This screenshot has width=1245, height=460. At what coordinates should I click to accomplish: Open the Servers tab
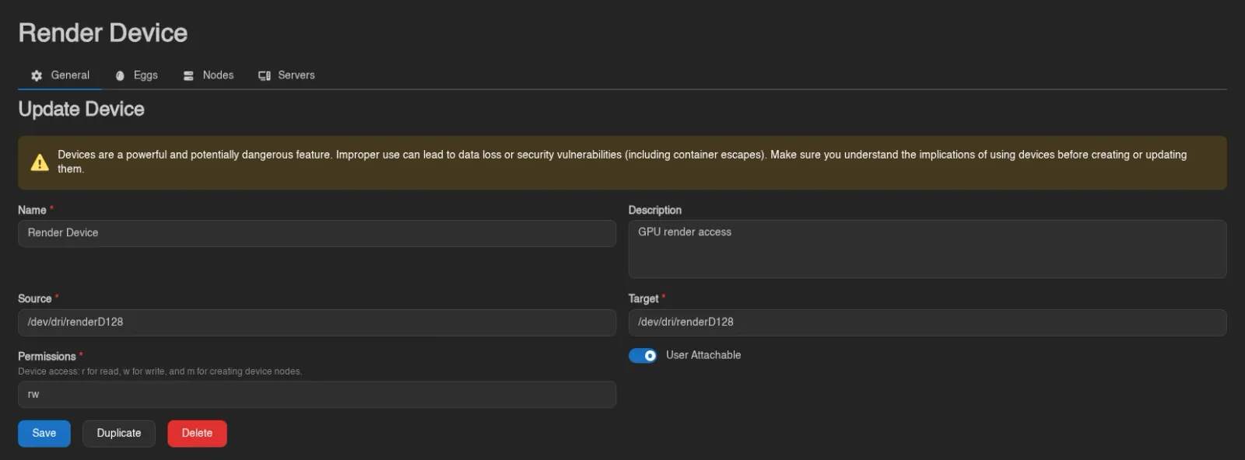(286, 75)
